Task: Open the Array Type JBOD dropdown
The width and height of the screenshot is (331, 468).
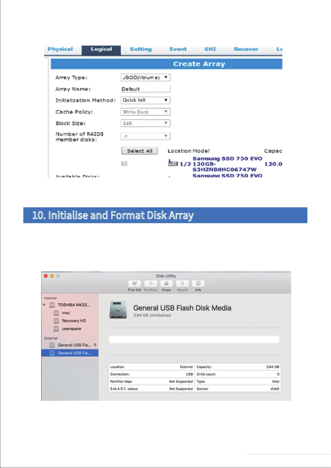Action: 145,78
